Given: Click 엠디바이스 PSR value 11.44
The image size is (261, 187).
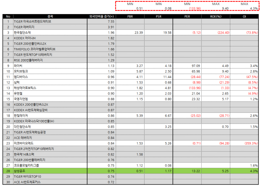Looking at the screenshot, I should tap(167, 77).
